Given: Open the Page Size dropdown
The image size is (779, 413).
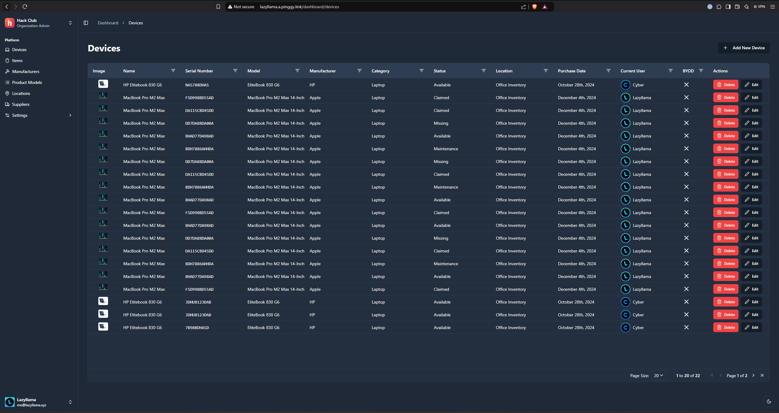Looking at the screenshot, I should pyautogui.click(x=659, y=375).
